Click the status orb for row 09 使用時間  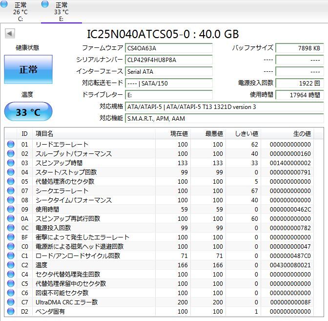pyautogui.click(x=11, y=209)
